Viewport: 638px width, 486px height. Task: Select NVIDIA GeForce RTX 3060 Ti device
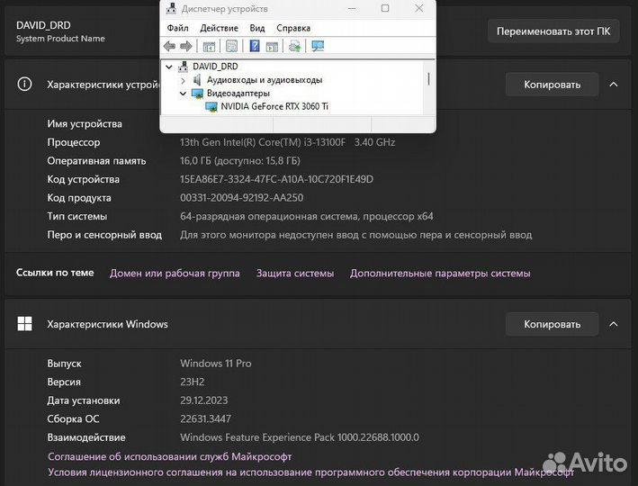click(274, 106)
